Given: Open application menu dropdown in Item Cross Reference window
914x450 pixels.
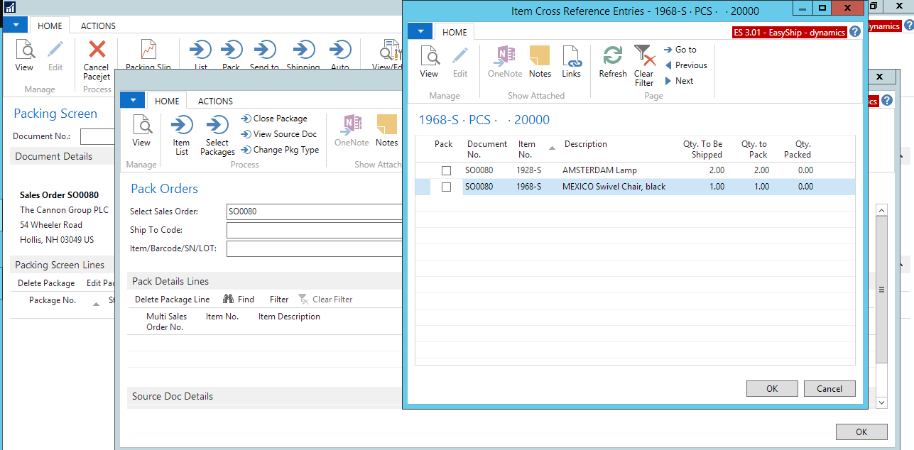Looking at the screenshot, I should click(x=420, y=31).
